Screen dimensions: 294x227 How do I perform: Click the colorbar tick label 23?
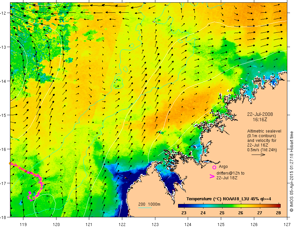click(184, 213)
